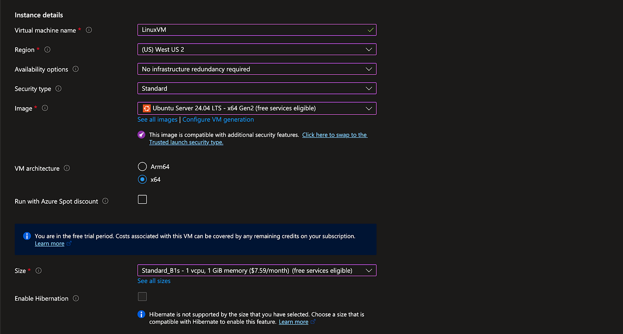Image resolution: width=623 pixels, height=334 pixels.
Task: Click the VM architecture label
Action: (37, 169)
